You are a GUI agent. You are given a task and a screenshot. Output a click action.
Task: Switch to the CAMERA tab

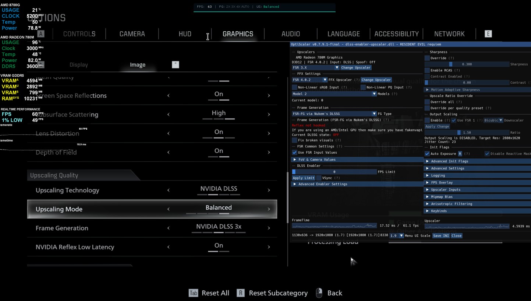[x=132, y=34]
